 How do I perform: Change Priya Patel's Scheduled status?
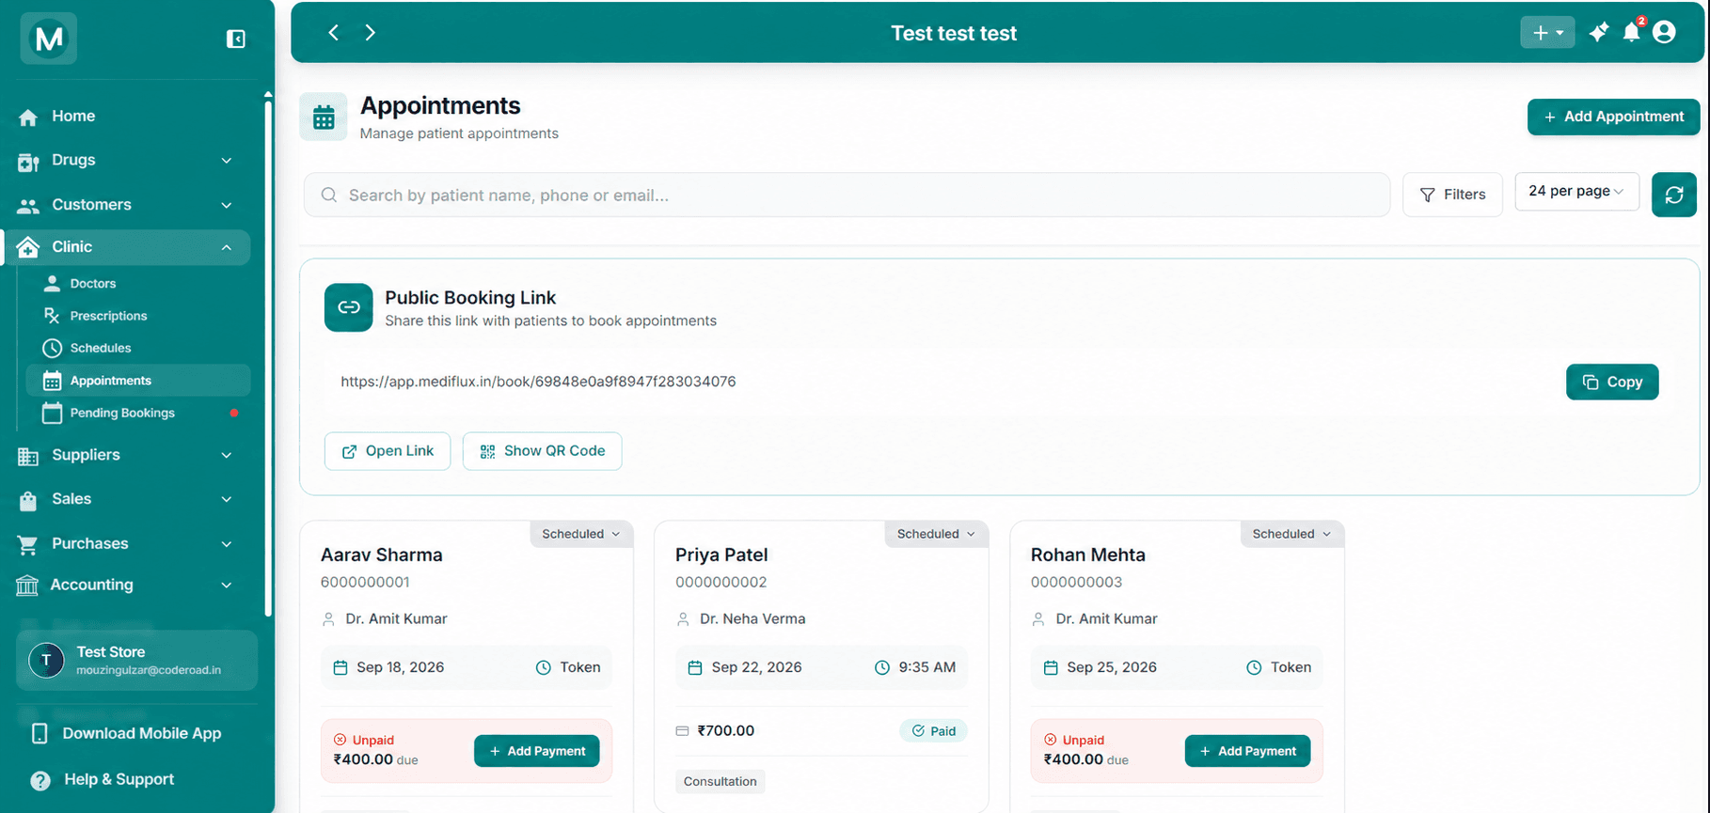pyautogui.click(x=936, y=534)
